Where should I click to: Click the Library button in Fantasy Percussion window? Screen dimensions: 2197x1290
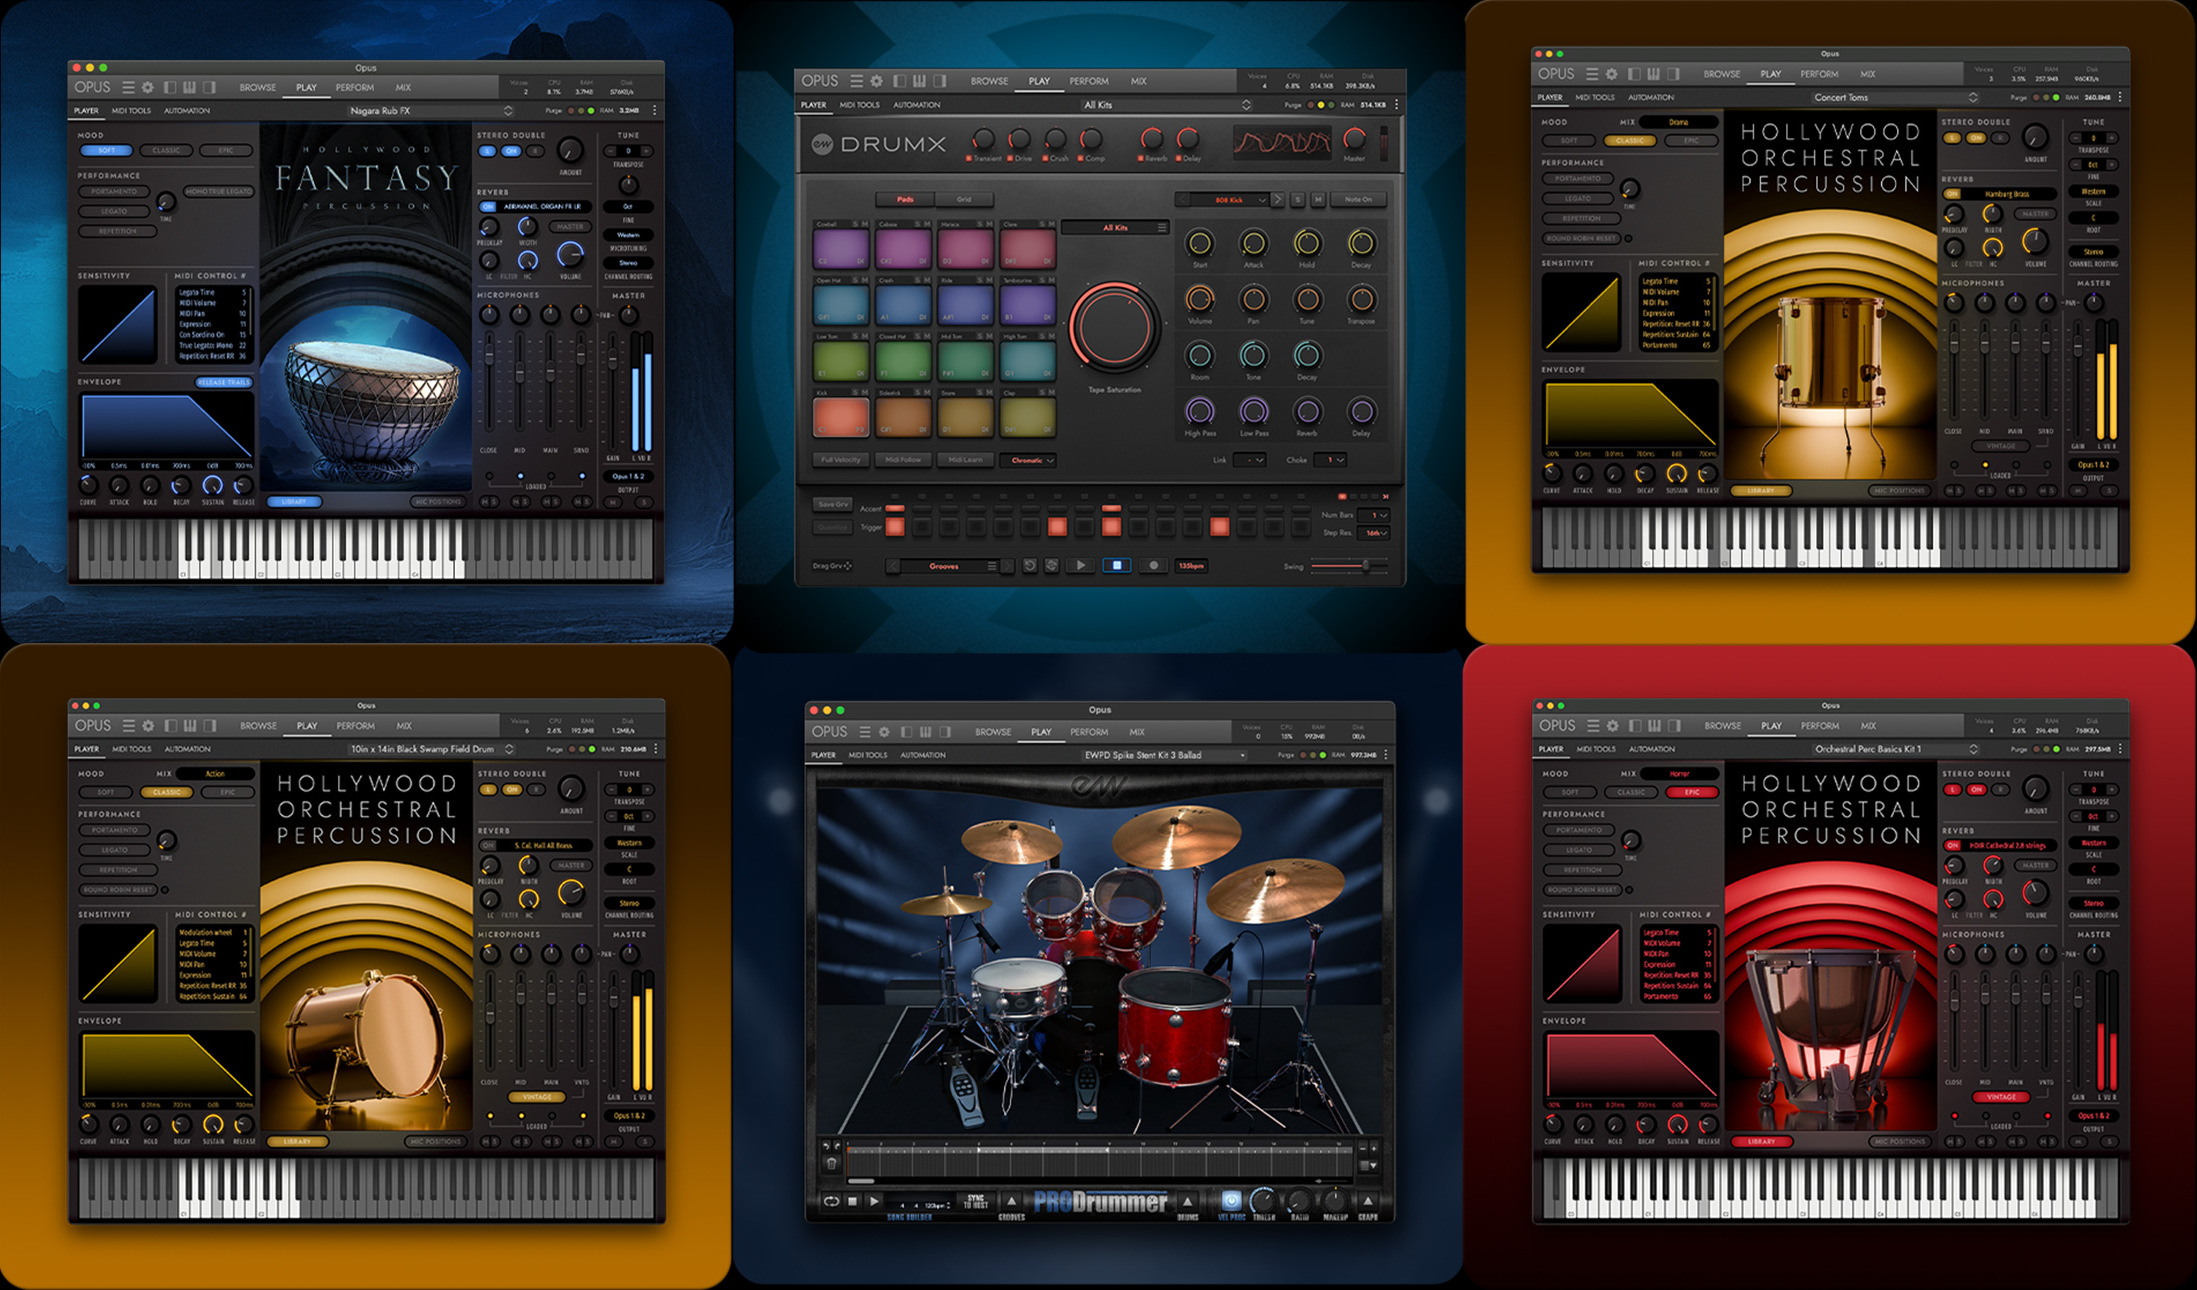point(294,502)
